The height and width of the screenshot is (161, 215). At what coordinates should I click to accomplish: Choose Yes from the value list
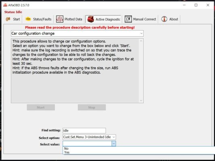pyautogui.click(x=67, y=153)
